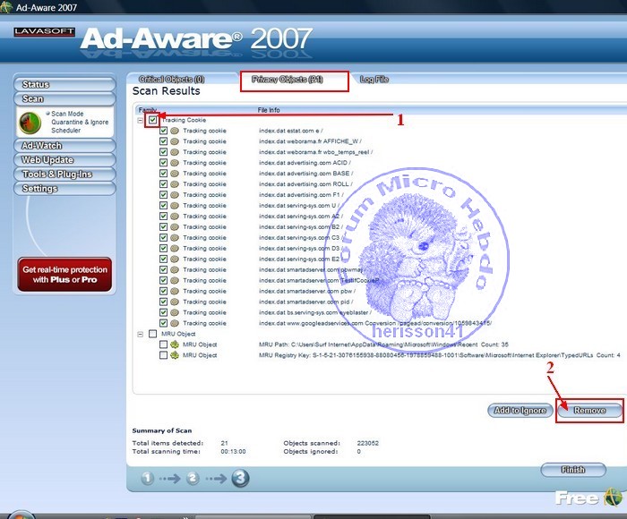Select Scan Mode sidebar link

[x=67, y=114]
